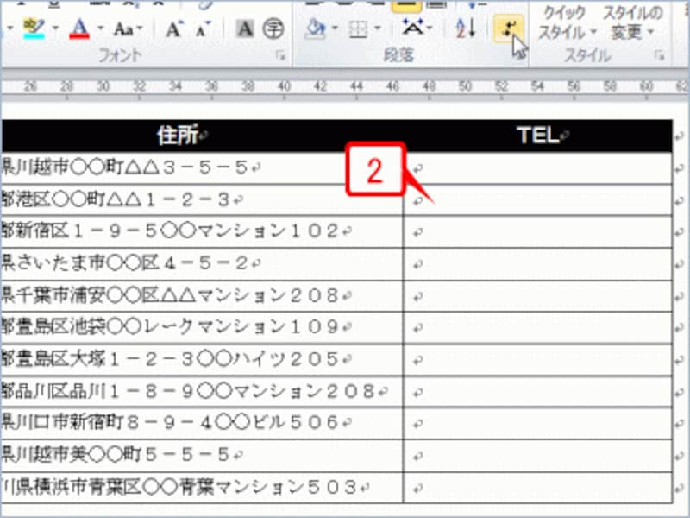Click empty TEL cell in 川口市 row
This screenshot has width=690, height=518.
tap(537, 423)
